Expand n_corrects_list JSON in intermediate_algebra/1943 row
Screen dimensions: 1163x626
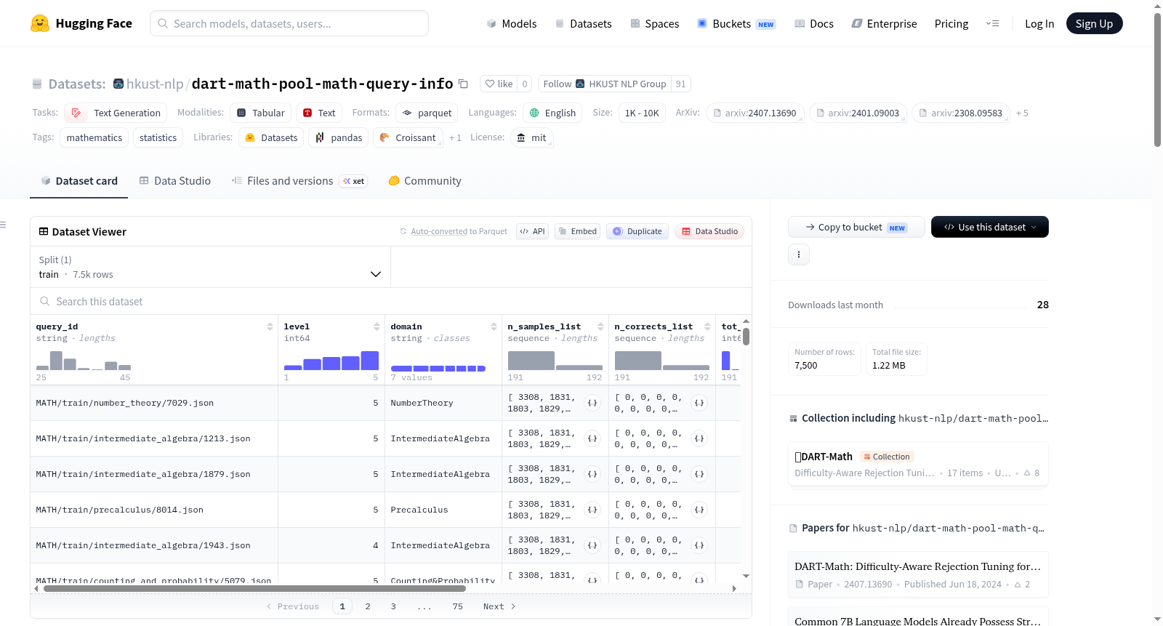[x=699, y=545]
